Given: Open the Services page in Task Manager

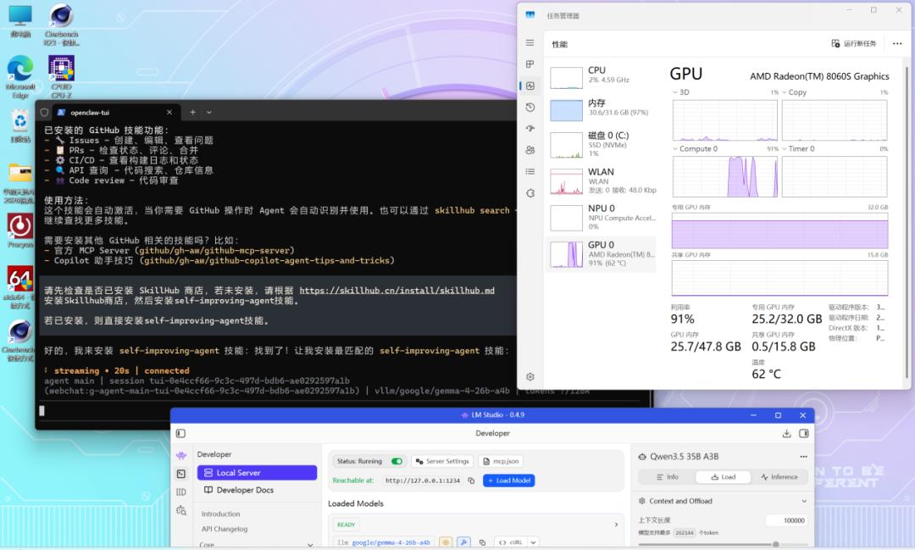Looking at the screenshot, I should (530, 193).
